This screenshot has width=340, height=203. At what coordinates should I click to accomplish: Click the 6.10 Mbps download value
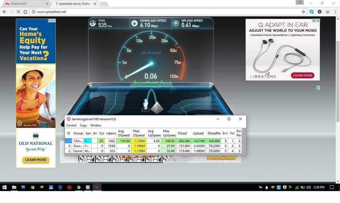point(149,25)
